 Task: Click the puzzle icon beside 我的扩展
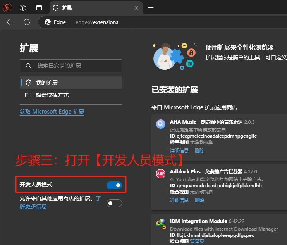pos(28,83)
